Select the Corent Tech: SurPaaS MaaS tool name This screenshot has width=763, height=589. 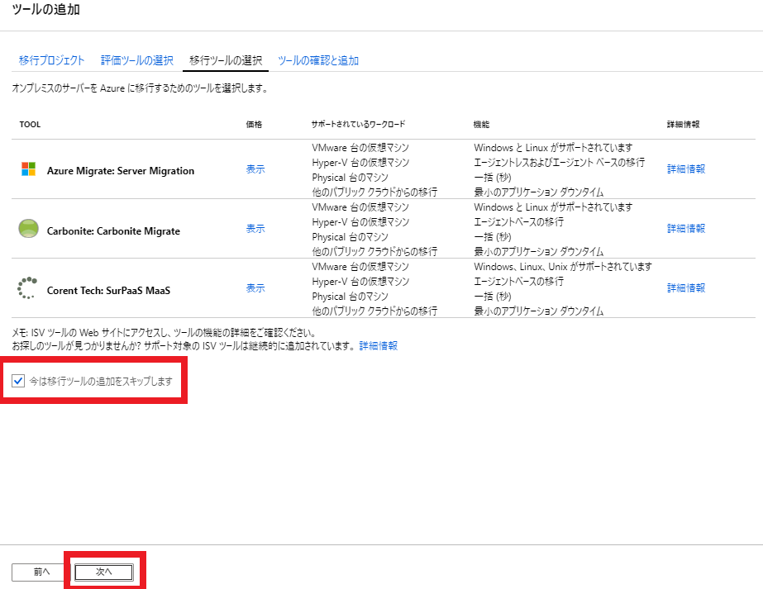(108, 290)
